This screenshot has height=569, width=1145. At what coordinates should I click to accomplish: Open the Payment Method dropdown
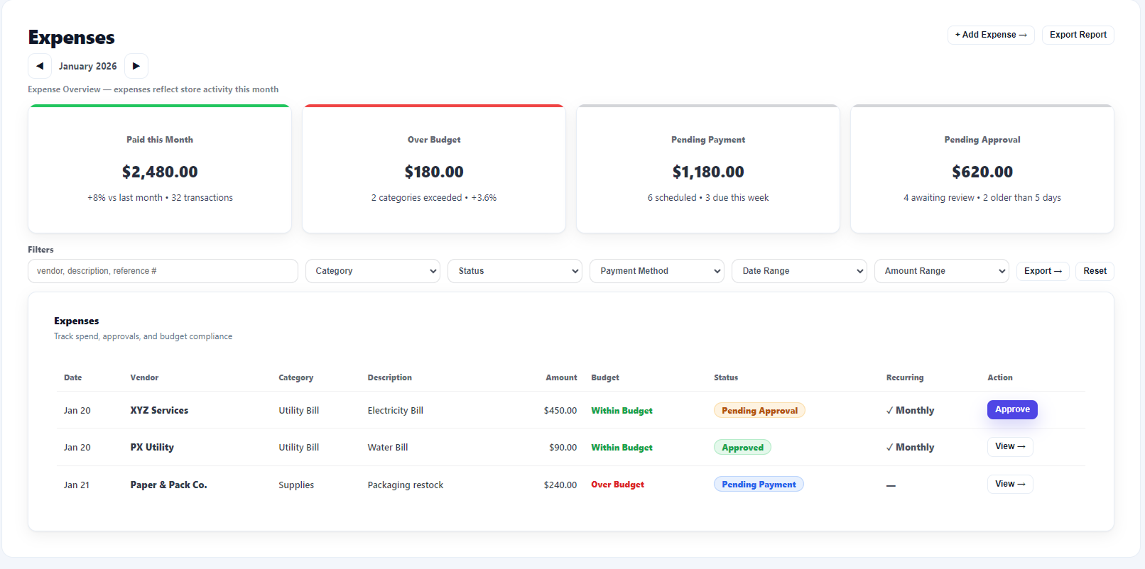[x=657, y=271]
